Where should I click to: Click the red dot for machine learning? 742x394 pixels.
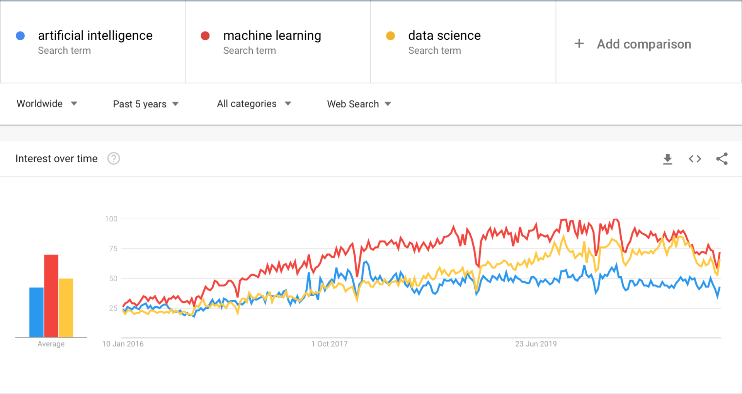pos(205,35)
